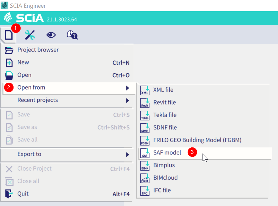This screenshot has height=206, width=278.
Task: Click the Tekla file import icon
Action: tap(145, 115)
